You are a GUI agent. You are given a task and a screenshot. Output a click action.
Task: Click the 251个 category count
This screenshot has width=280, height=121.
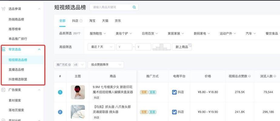coord(77,34)
